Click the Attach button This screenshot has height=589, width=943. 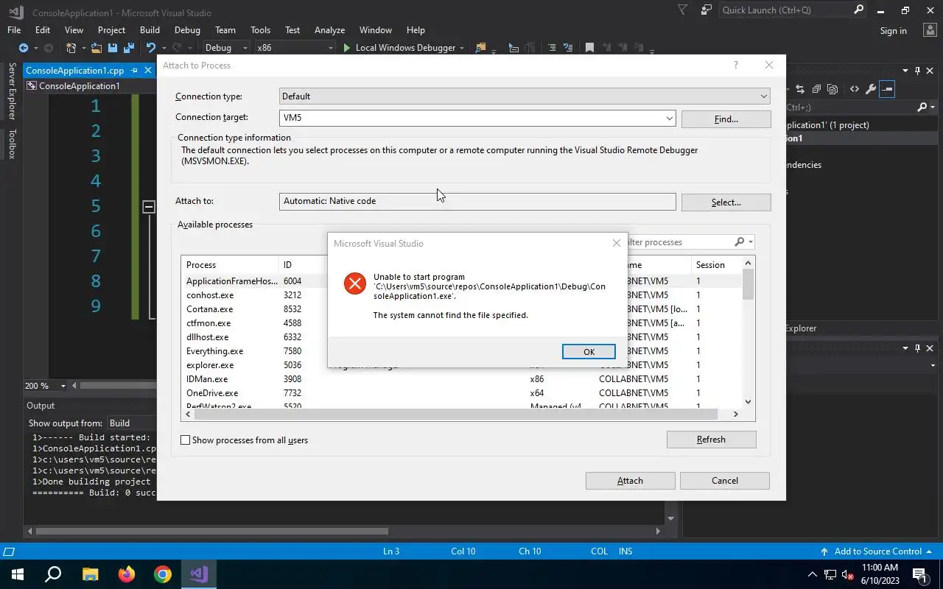630,481
